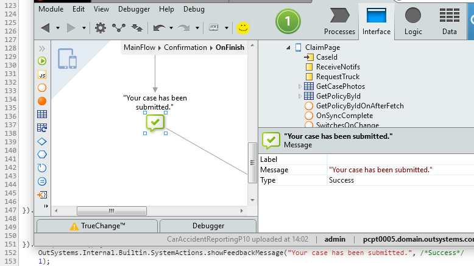
Task: Click the 1-Click Publish green button
Action: tap(288, 22)
